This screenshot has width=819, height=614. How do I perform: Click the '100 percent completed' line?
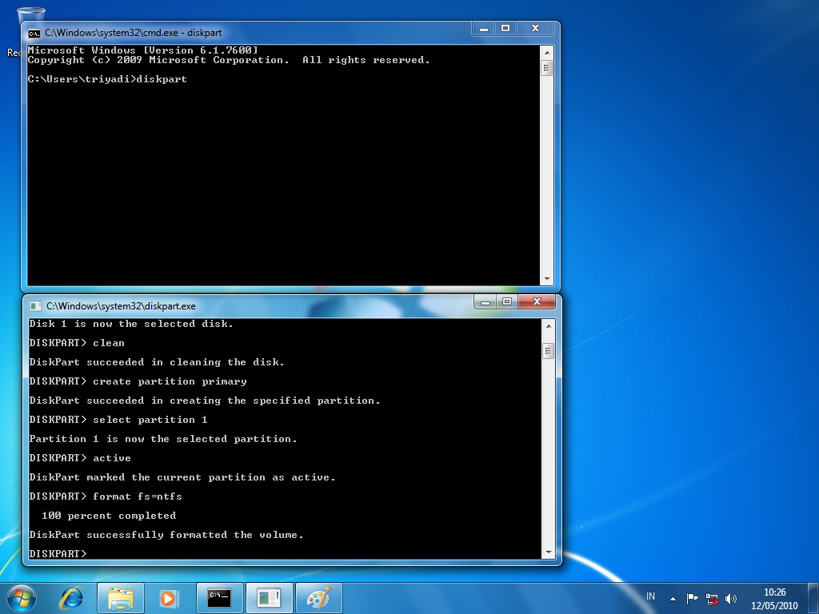109,516
